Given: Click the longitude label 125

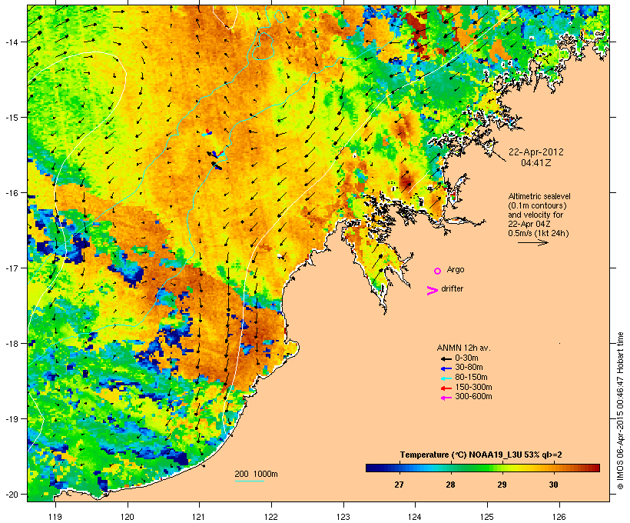Looking at the screenshot, I should click(x=487, y=517).
